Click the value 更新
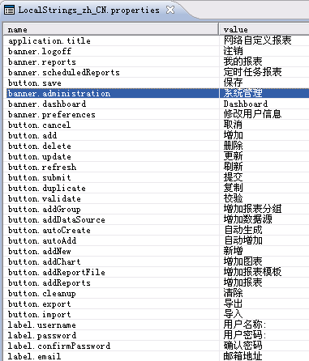This screenshot has width=309, height=361. (233, 156)
